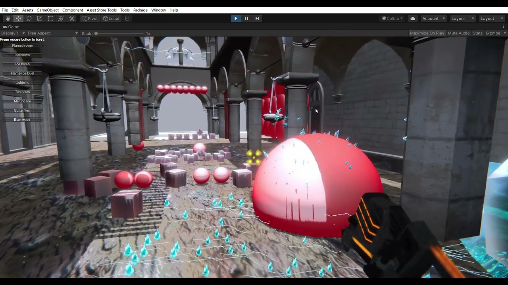Click the Flame-Ice Duel button

click(23, 73)
